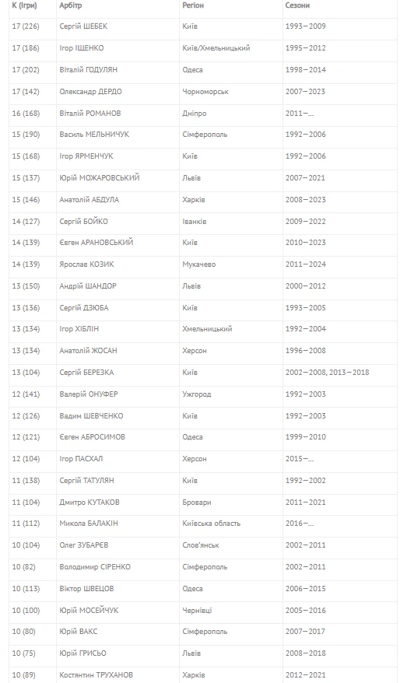
Task: Click the 'К (Ігри)' column header
Action: click(24, 5)
